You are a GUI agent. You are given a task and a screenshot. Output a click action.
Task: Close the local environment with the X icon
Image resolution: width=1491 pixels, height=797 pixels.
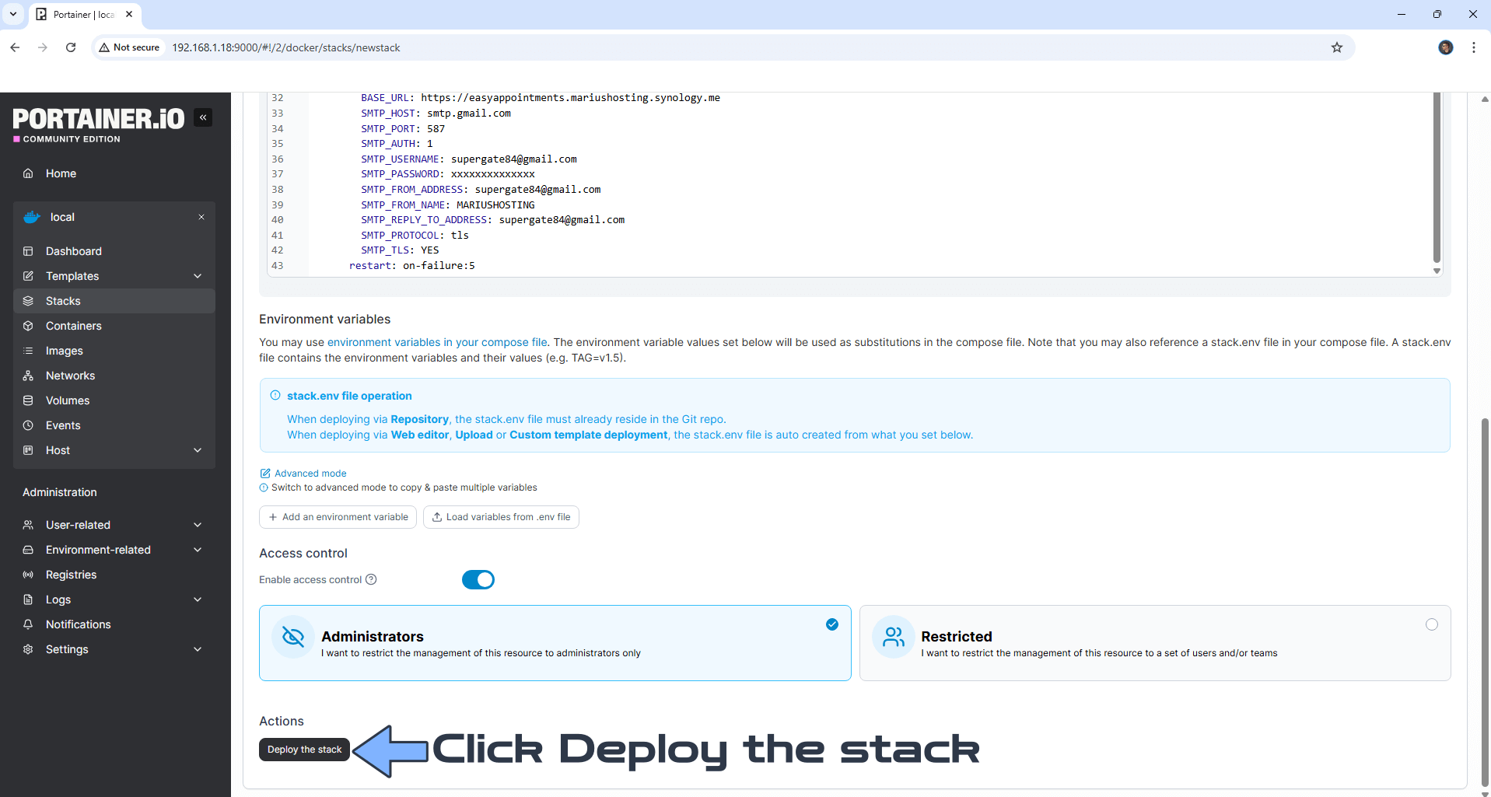[x=201, y=217]
